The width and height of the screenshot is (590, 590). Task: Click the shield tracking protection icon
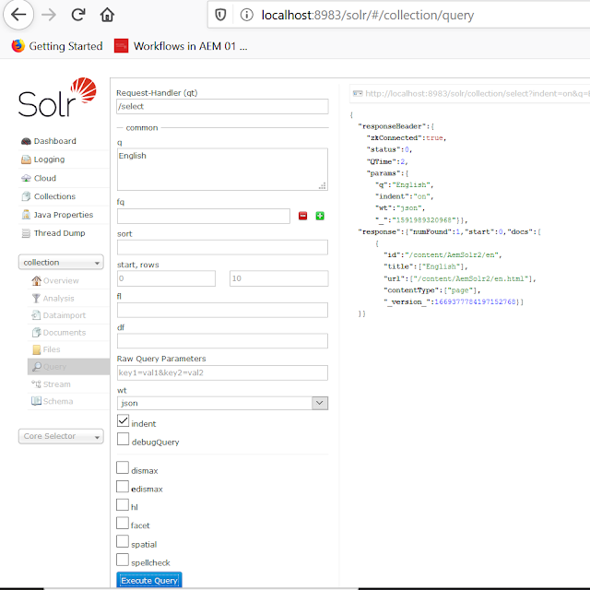(x=220, y=15)
